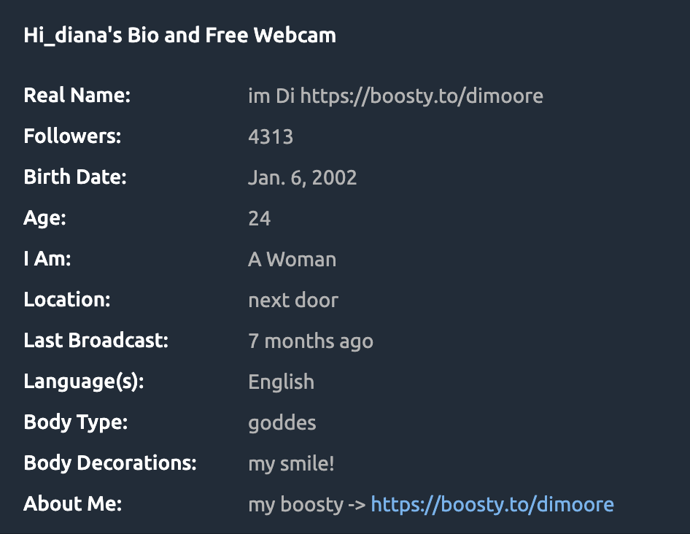Click the "my smile!" body decorations value
The height and width of the screenshot is (534, 690).
pyautogui.click(x=291, y=464)
